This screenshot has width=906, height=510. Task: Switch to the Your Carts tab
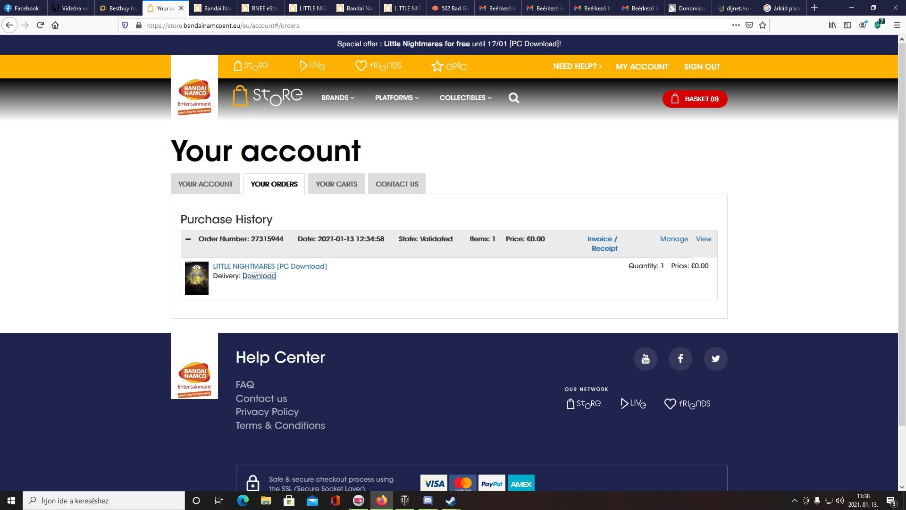[x=336, y=184]
